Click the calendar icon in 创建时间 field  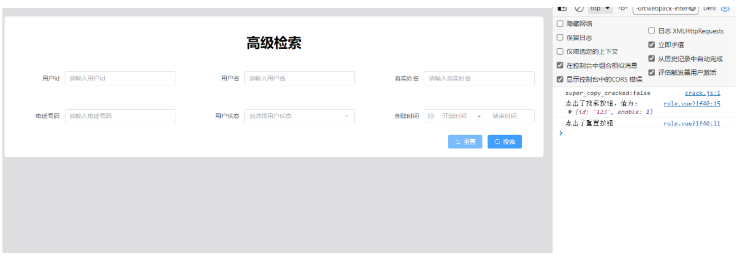[x=431, y=116]
